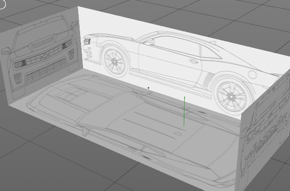This screenshot has width=290, height=191.
Task: Click the door handle in side view
Action: tap(194, 61)
